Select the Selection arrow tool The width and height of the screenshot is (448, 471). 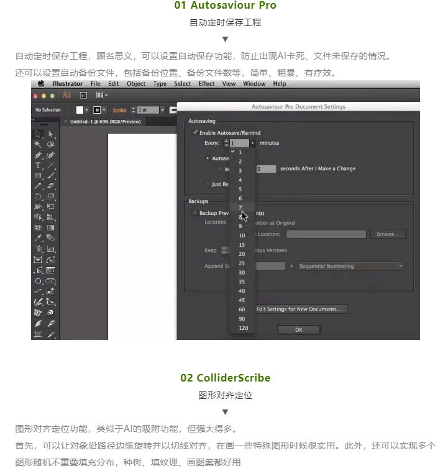pyautogui.click(x=38, y=134)
